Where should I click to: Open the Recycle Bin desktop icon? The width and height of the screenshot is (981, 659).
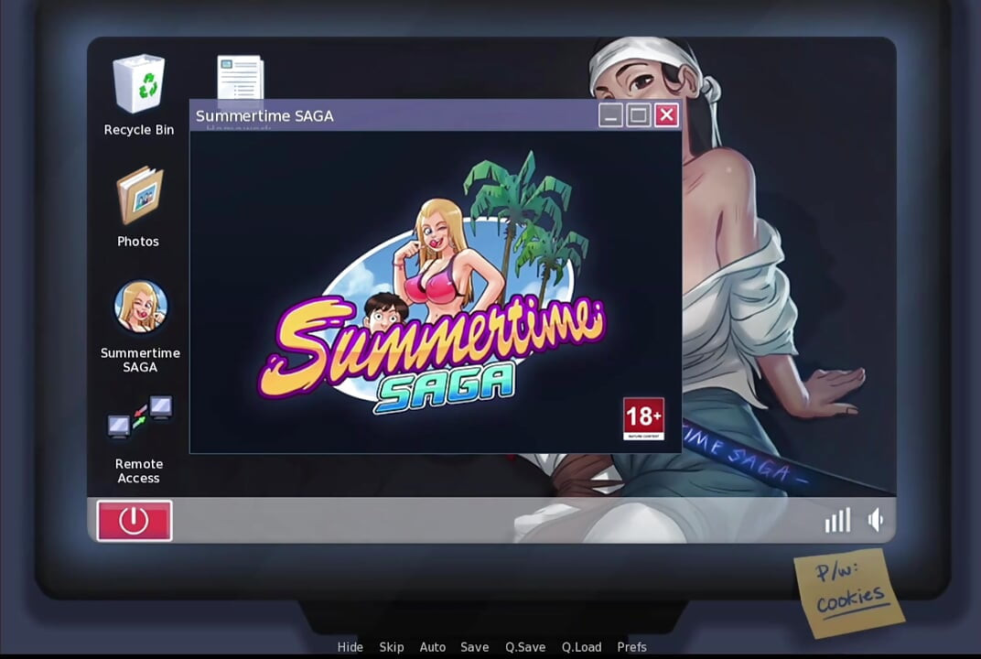139,84
